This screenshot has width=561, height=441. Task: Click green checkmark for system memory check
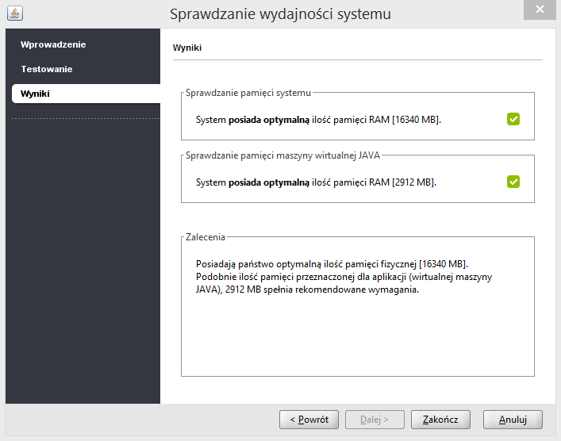(x=513, y=119)
